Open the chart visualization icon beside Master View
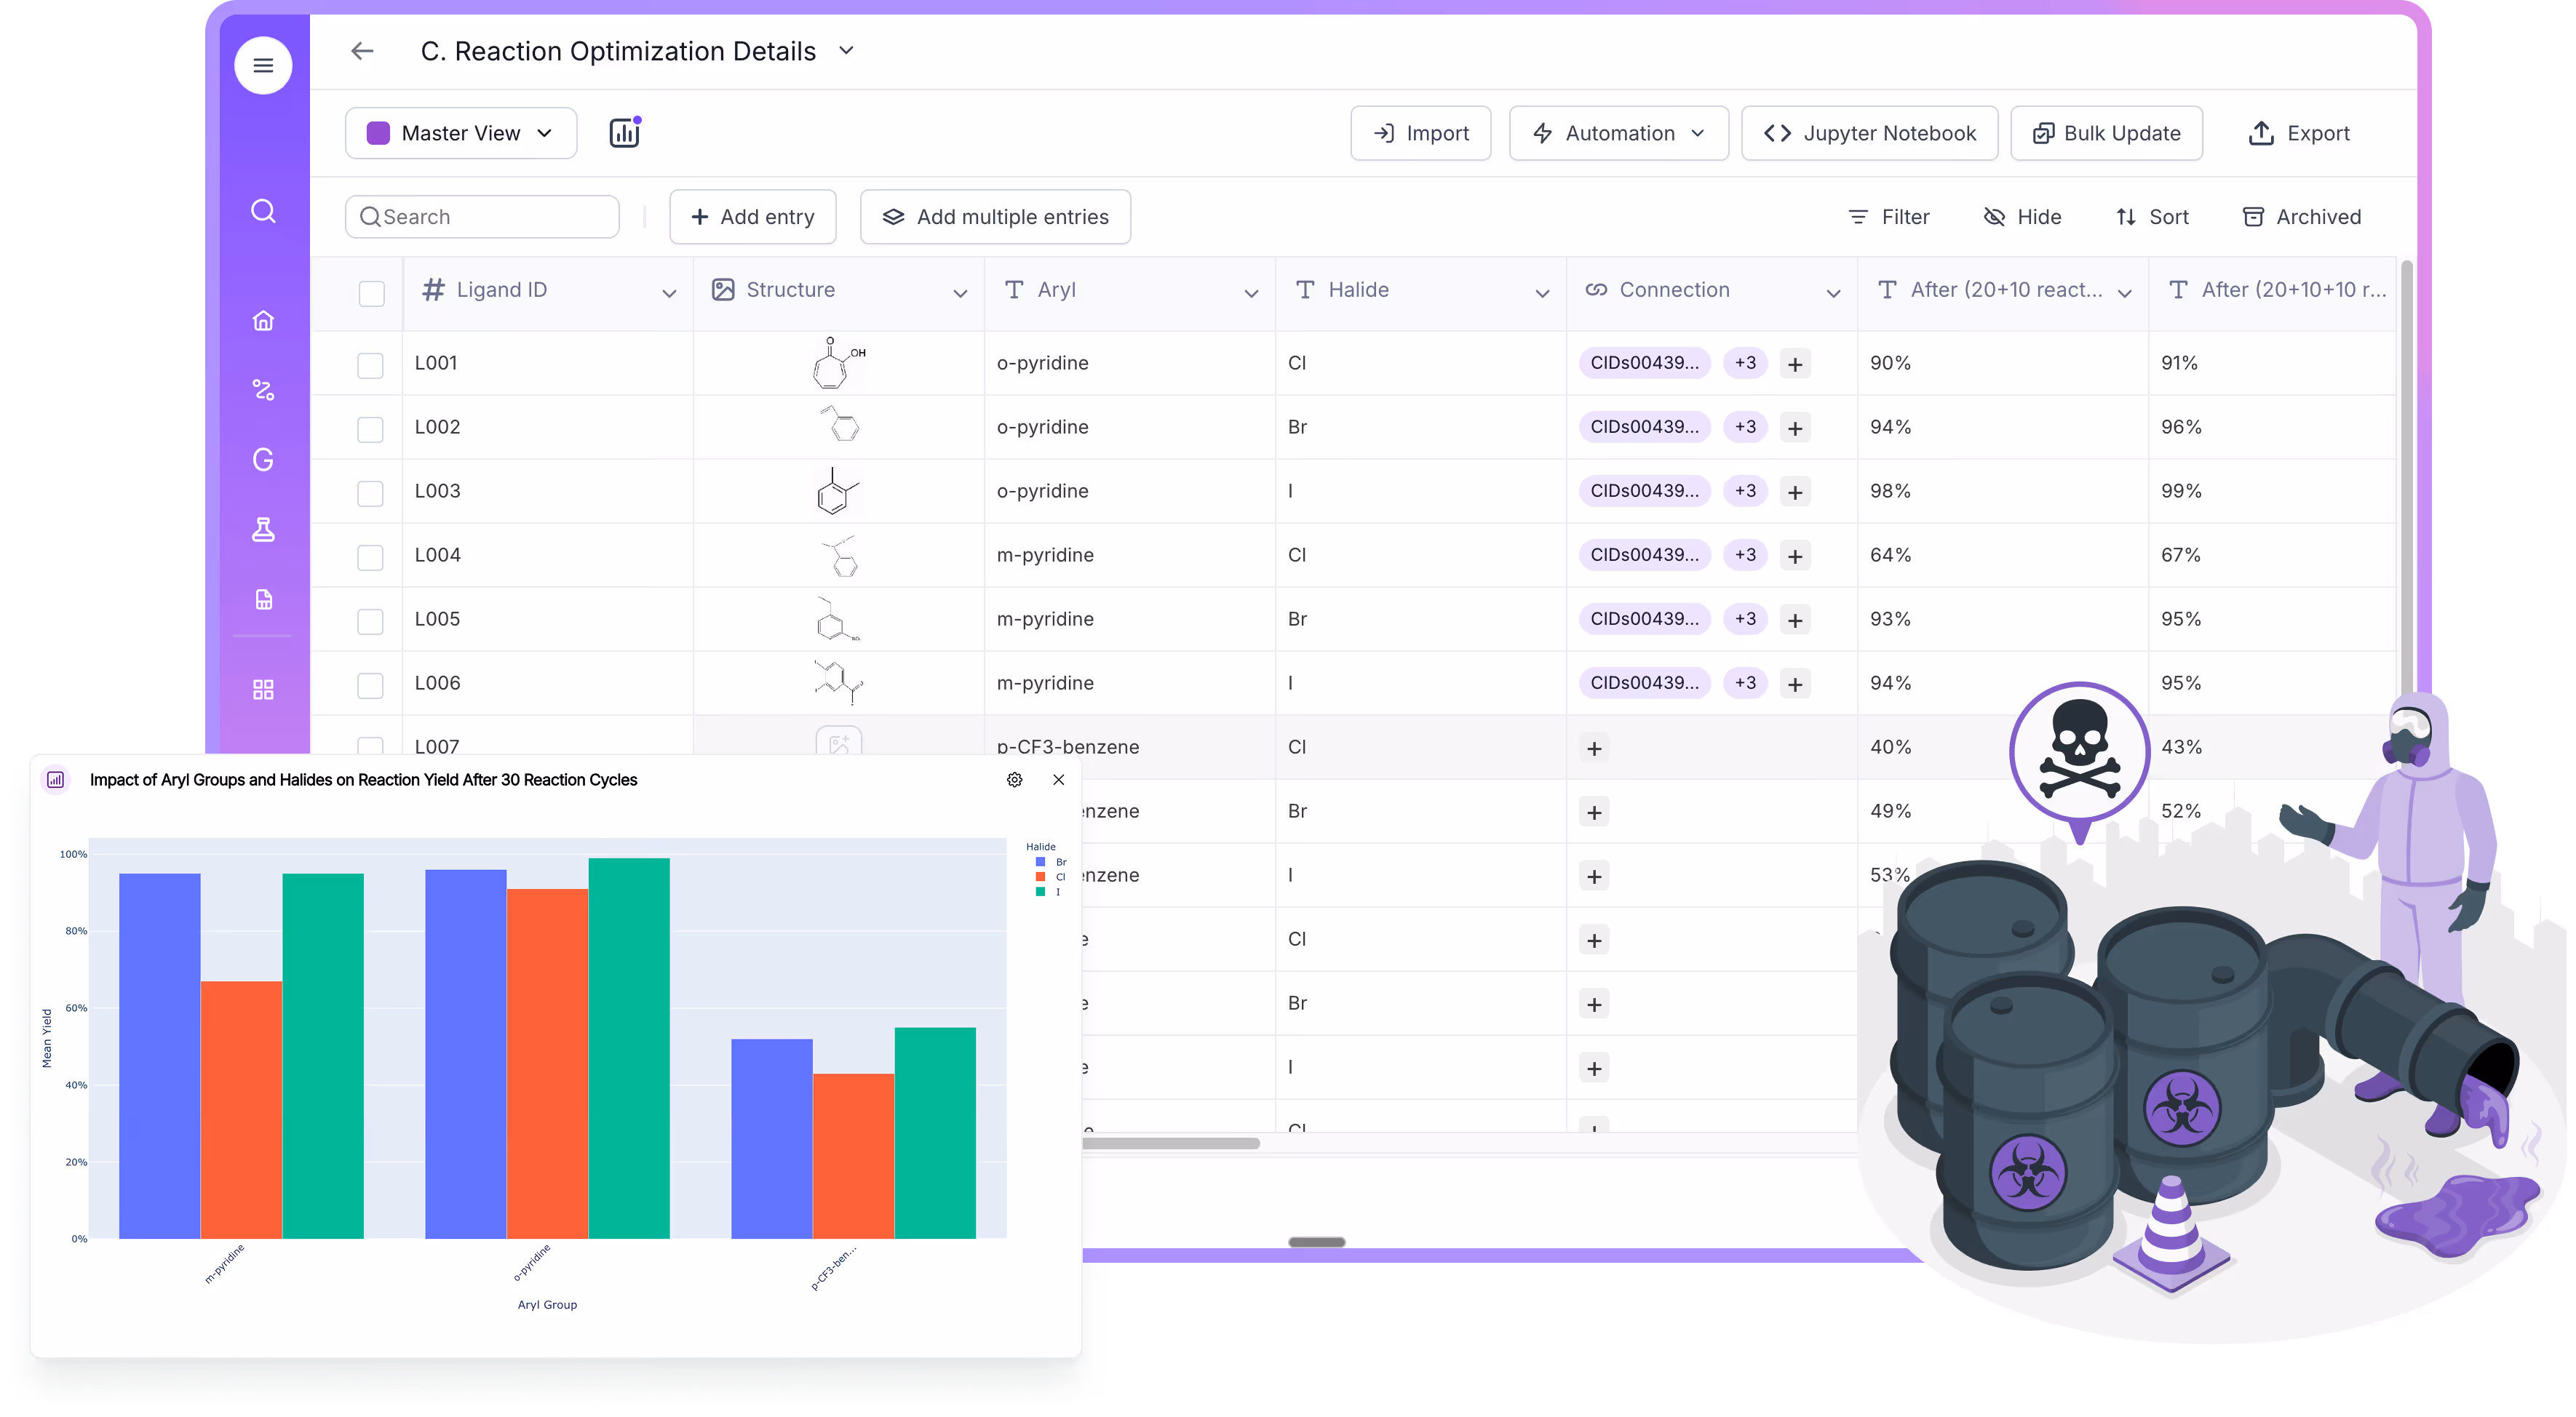This screenshot has width=2576, height=1417. 625,133
